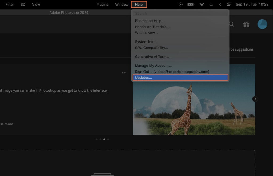Open the Photoshop home search magnifier icon

click(x=231, y=24)
